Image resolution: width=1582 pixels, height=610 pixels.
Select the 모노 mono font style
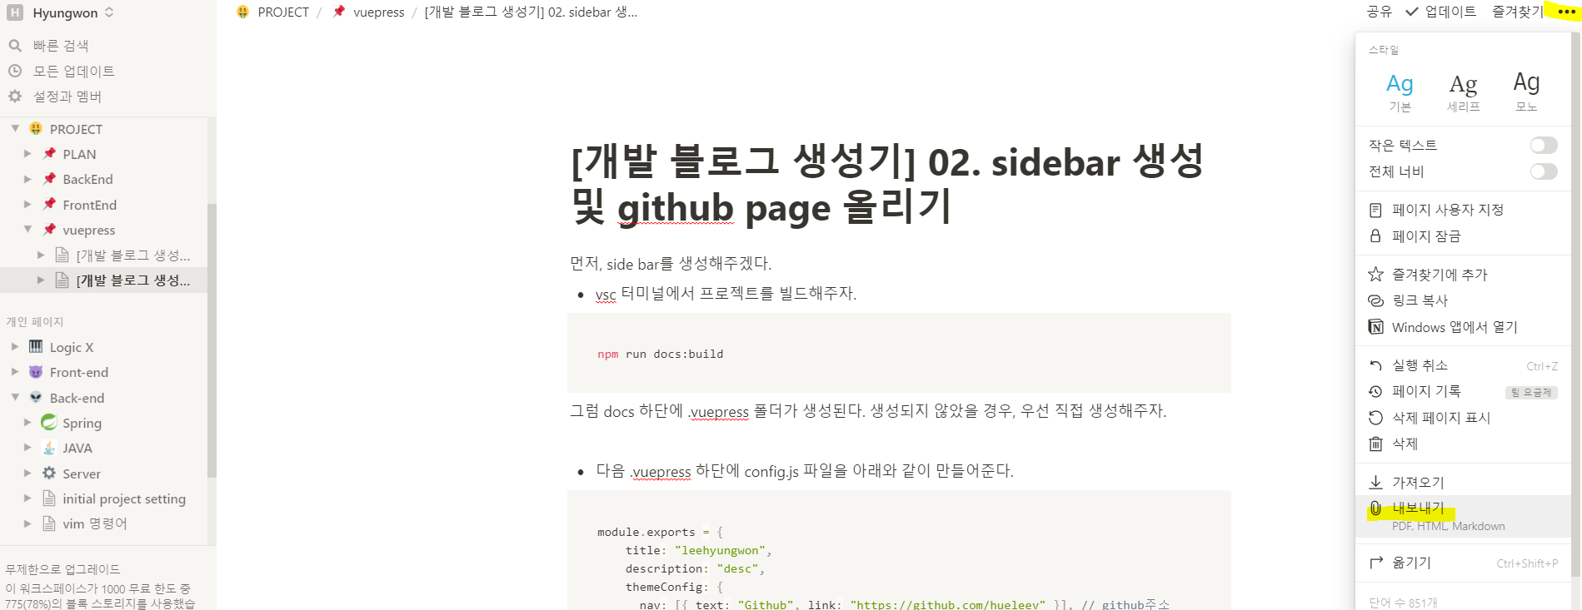[1526, 92]
